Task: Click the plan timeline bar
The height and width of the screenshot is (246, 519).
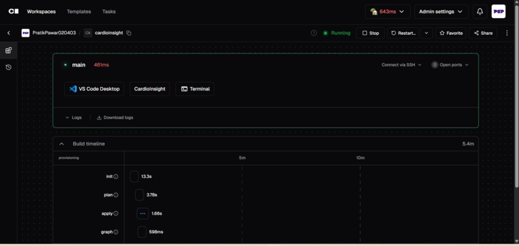Action: point(139,195)
